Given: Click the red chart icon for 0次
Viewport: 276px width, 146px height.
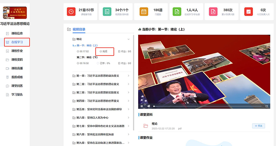Looking at the screenshot, I should pos(249,12).
